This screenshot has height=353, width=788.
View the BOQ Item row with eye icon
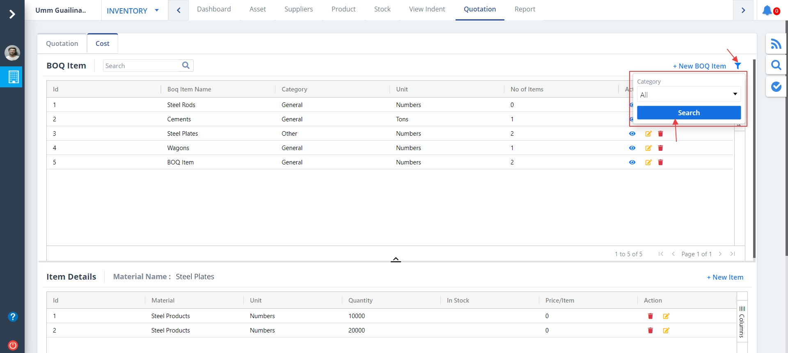pyautogui.click(x=632, y=162)
